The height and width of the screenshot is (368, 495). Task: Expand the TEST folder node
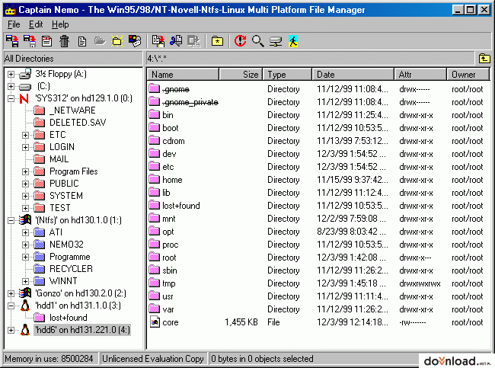click(x=25, y=208)
